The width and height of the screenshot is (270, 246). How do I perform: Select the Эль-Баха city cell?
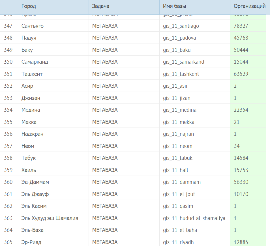point(33,230)
